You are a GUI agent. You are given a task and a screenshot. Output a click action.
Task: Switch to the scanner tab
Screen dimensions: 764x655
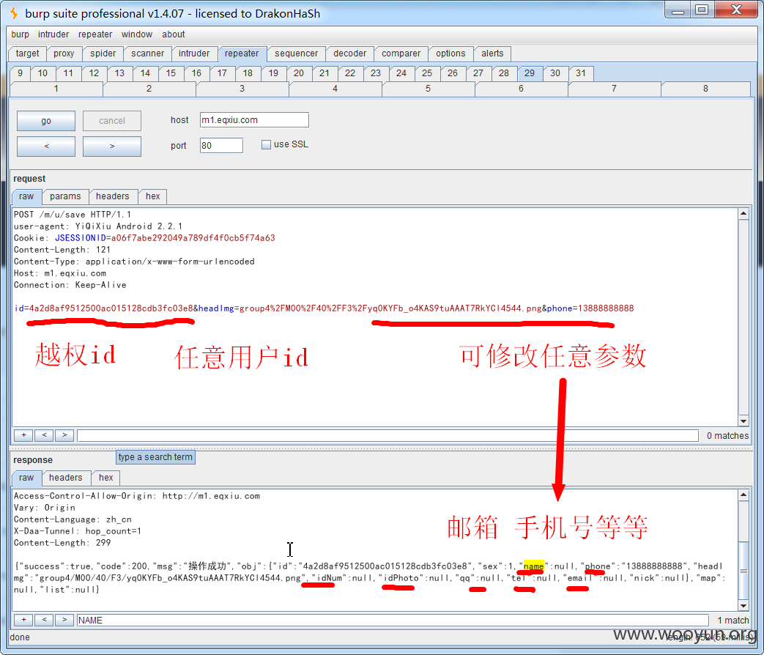(x=148, y=53)
